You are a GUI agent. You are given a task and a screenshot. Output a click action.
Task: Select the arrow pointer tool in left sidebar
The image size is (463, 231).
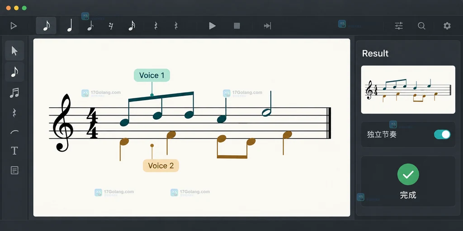(14, 51)
